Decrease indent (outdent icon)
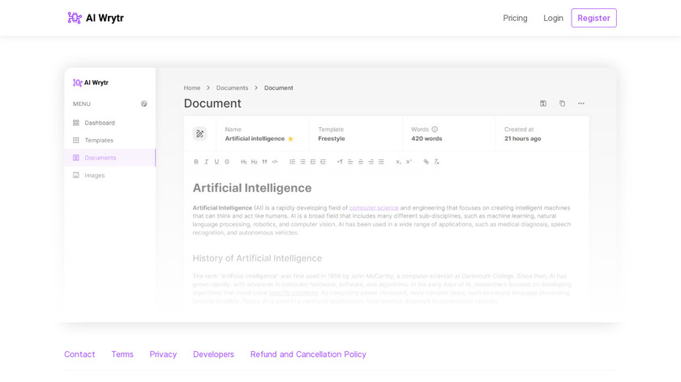 click(x=313, y=162)
